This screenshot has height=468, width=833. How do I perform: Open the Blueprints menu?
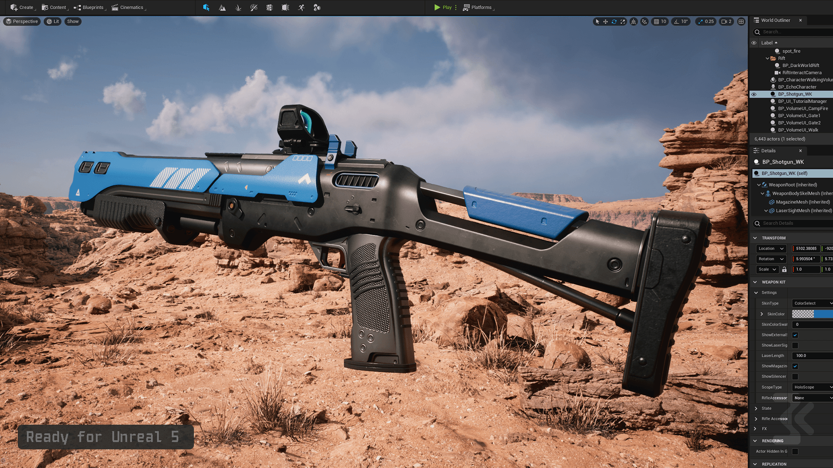(x=89, y=7)
